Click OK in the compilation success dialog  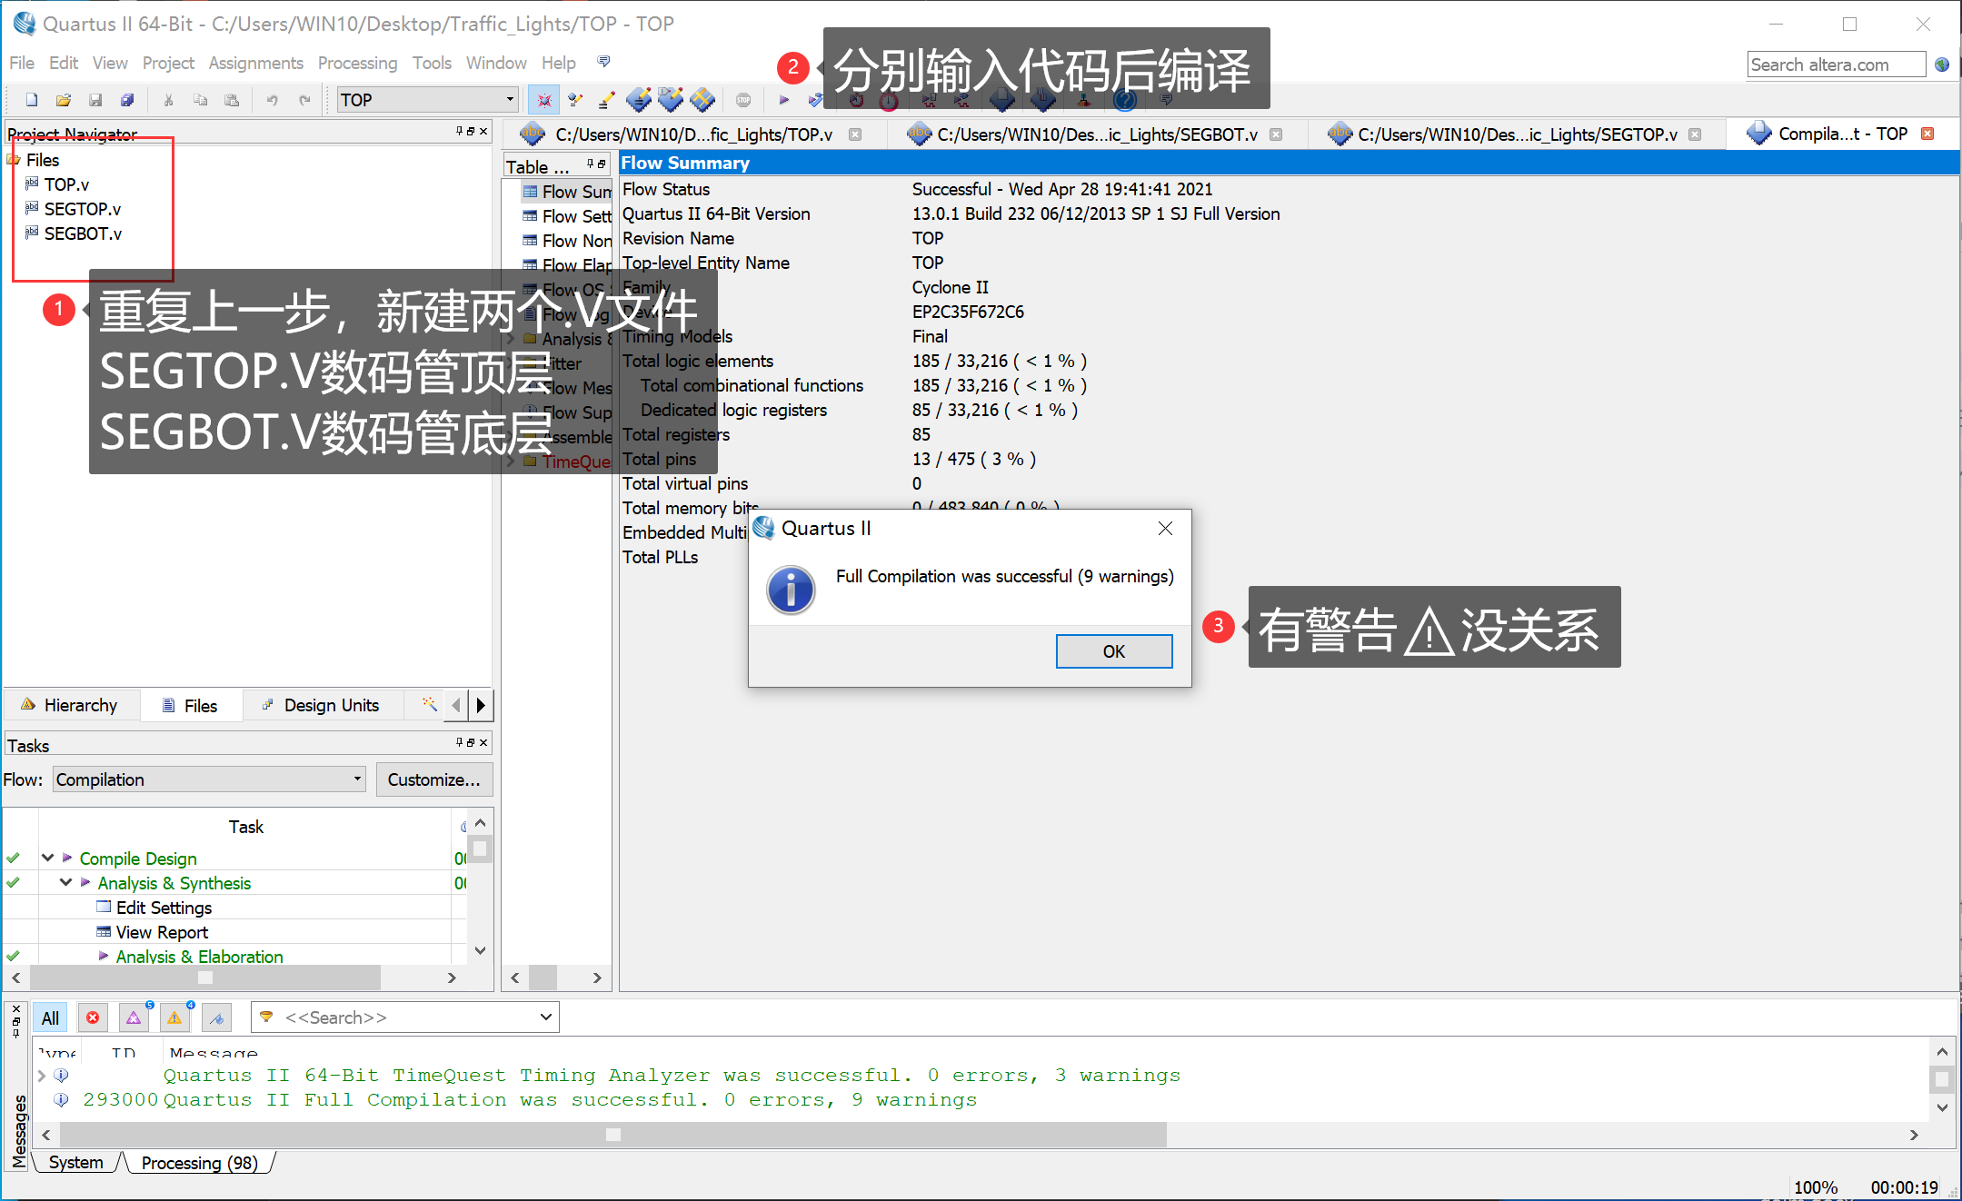[x=1113, y=650]
